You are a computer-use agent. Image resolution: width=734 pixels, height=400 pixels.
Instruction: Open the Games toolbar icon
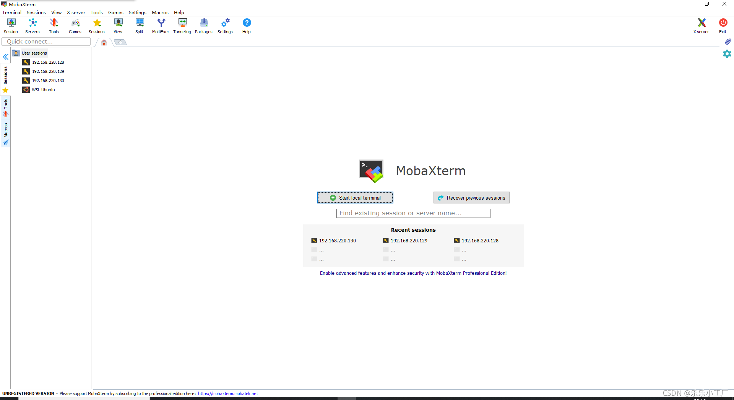pos(75,26)
